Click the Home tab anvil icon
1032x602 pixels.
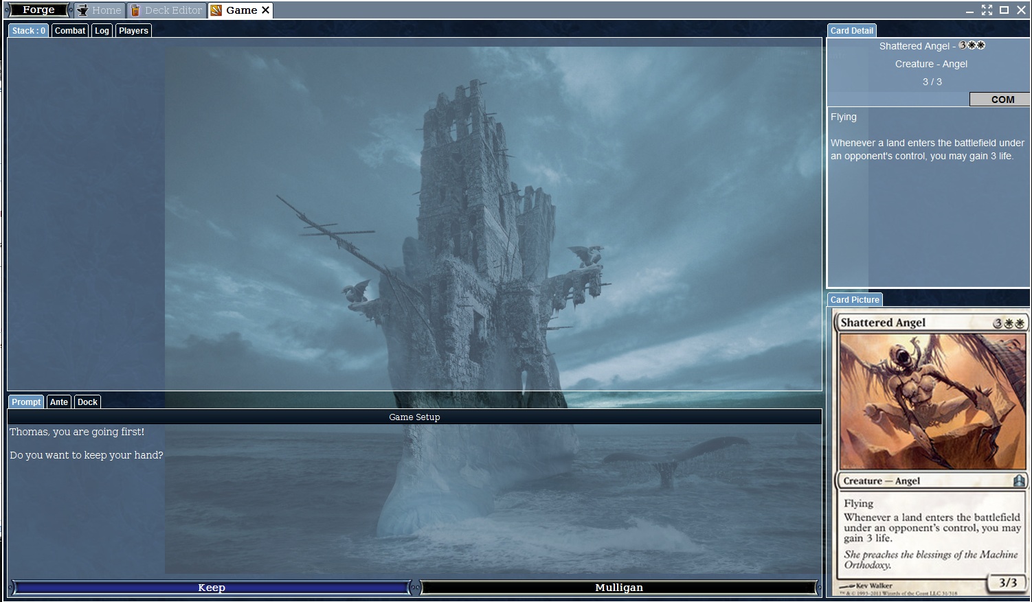pyautogui.click(x=82, y=10)
